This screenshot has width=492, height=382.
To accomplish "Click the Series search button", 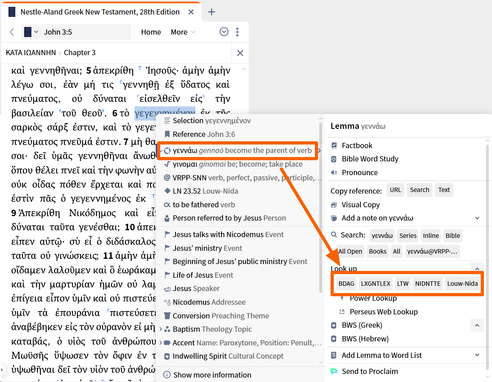I will coord(408,235).
